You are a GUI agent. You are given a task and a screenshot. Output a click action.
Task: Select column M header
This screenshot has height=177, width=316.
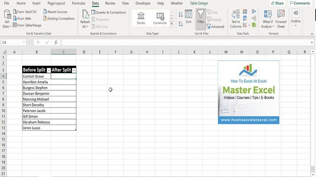pos(226,52)
